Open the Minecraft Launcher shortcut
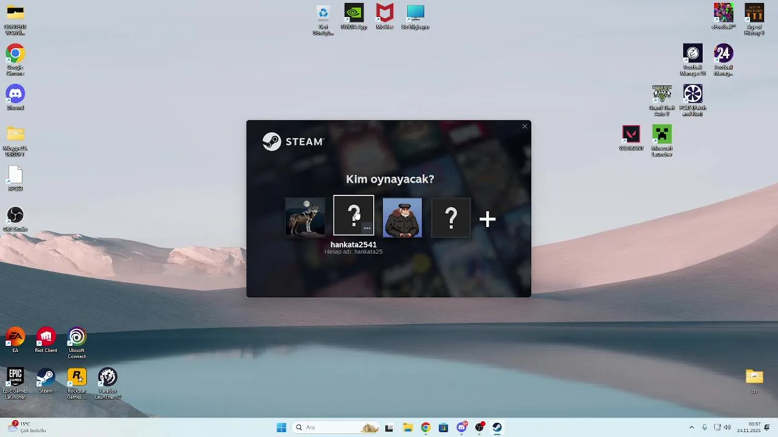 [662, 141]
